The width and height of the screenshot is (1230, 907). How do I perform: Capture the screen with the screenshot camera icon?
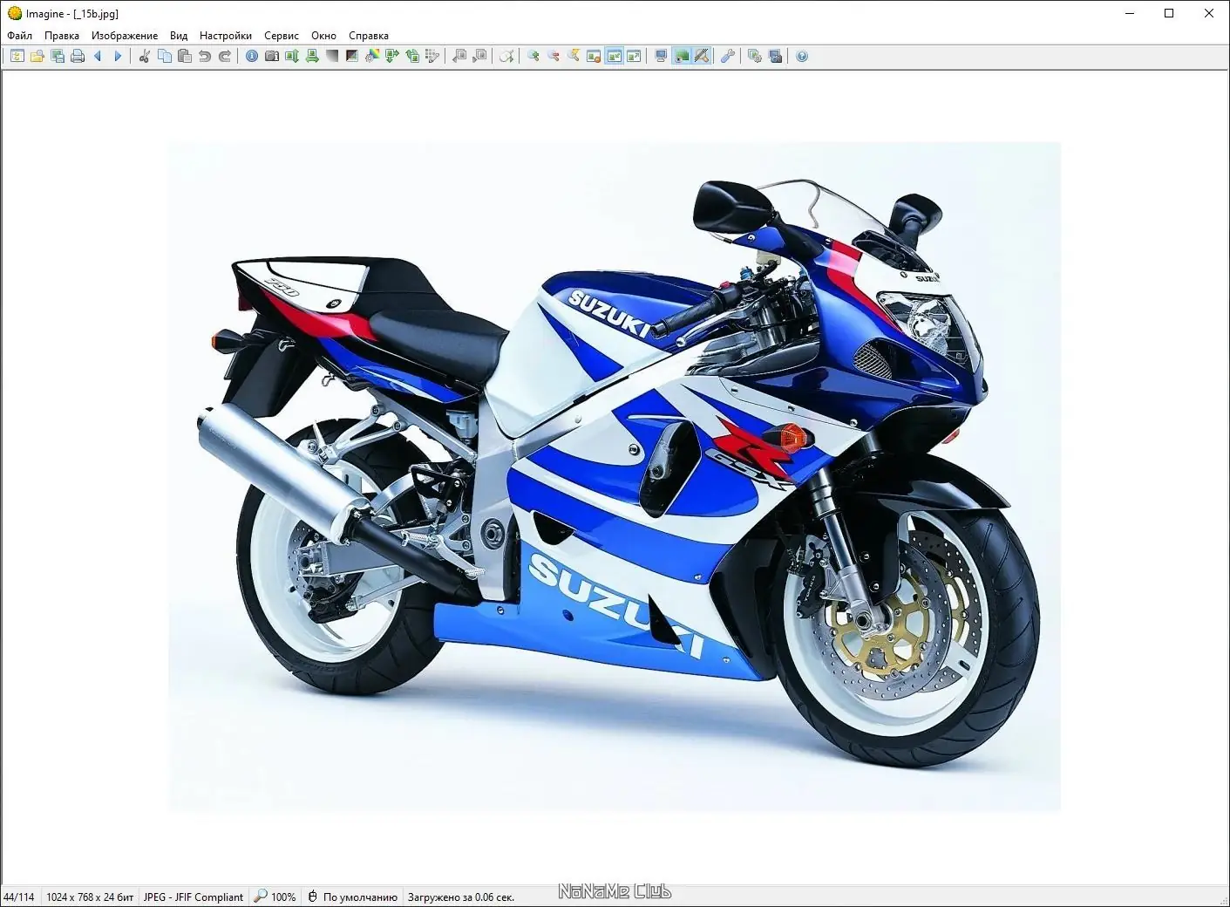[x=775, y=57]
